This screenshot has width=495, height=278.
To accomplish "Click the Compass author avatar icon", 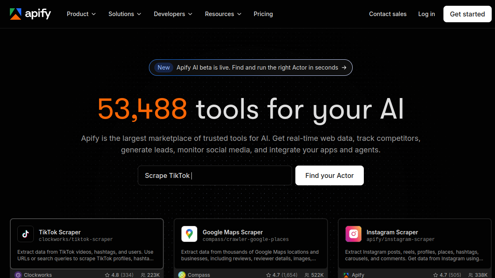I will [182, 275].
